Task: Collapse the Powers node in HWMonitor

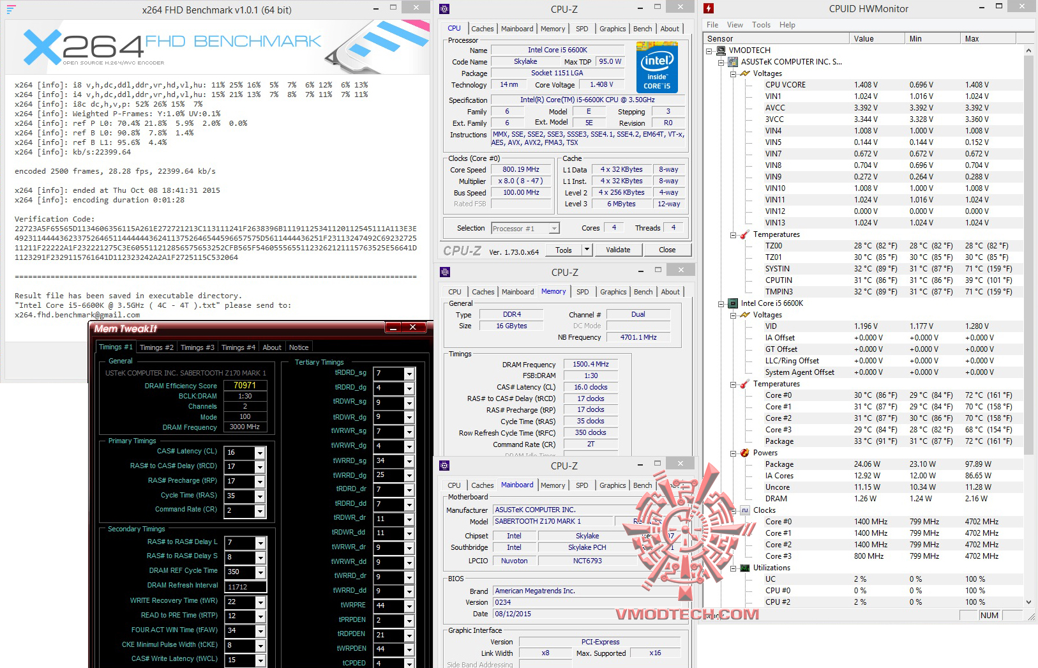Action: coord(733,453)
